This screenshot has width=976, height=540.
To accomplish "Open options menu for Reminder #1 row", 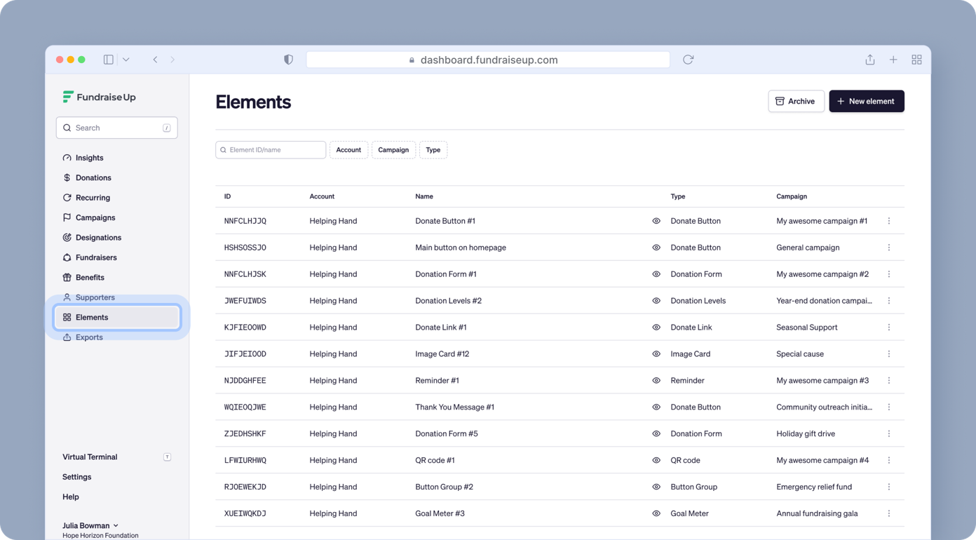I will click(x=889, y=380).
